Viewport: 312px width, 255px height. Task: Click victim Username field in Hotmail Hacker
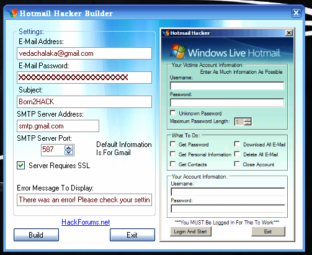[227, 86]
